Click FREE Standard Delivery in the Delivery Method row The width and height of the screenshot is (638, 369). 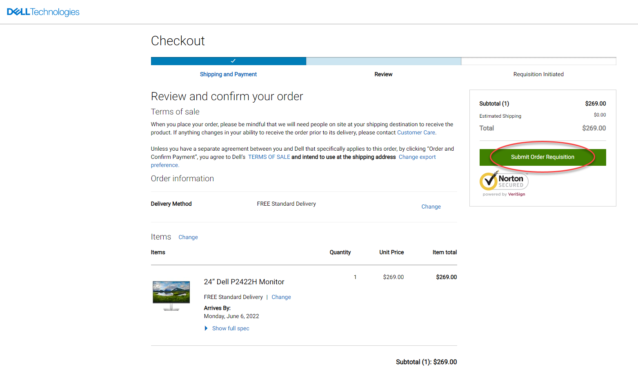point(286,204)
